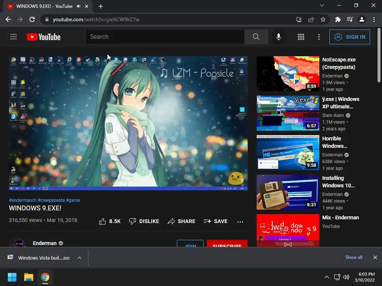Share this page from address bar
382x286 pixels.
click(x=311, y=19)
